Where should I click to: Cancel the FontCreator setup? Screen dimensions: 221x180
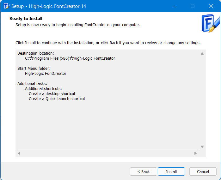point(203,171)
